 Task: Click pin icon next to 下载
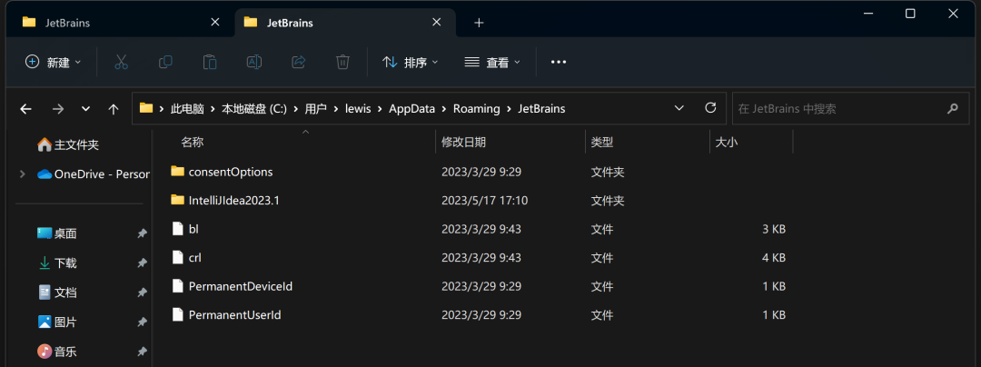142,263
